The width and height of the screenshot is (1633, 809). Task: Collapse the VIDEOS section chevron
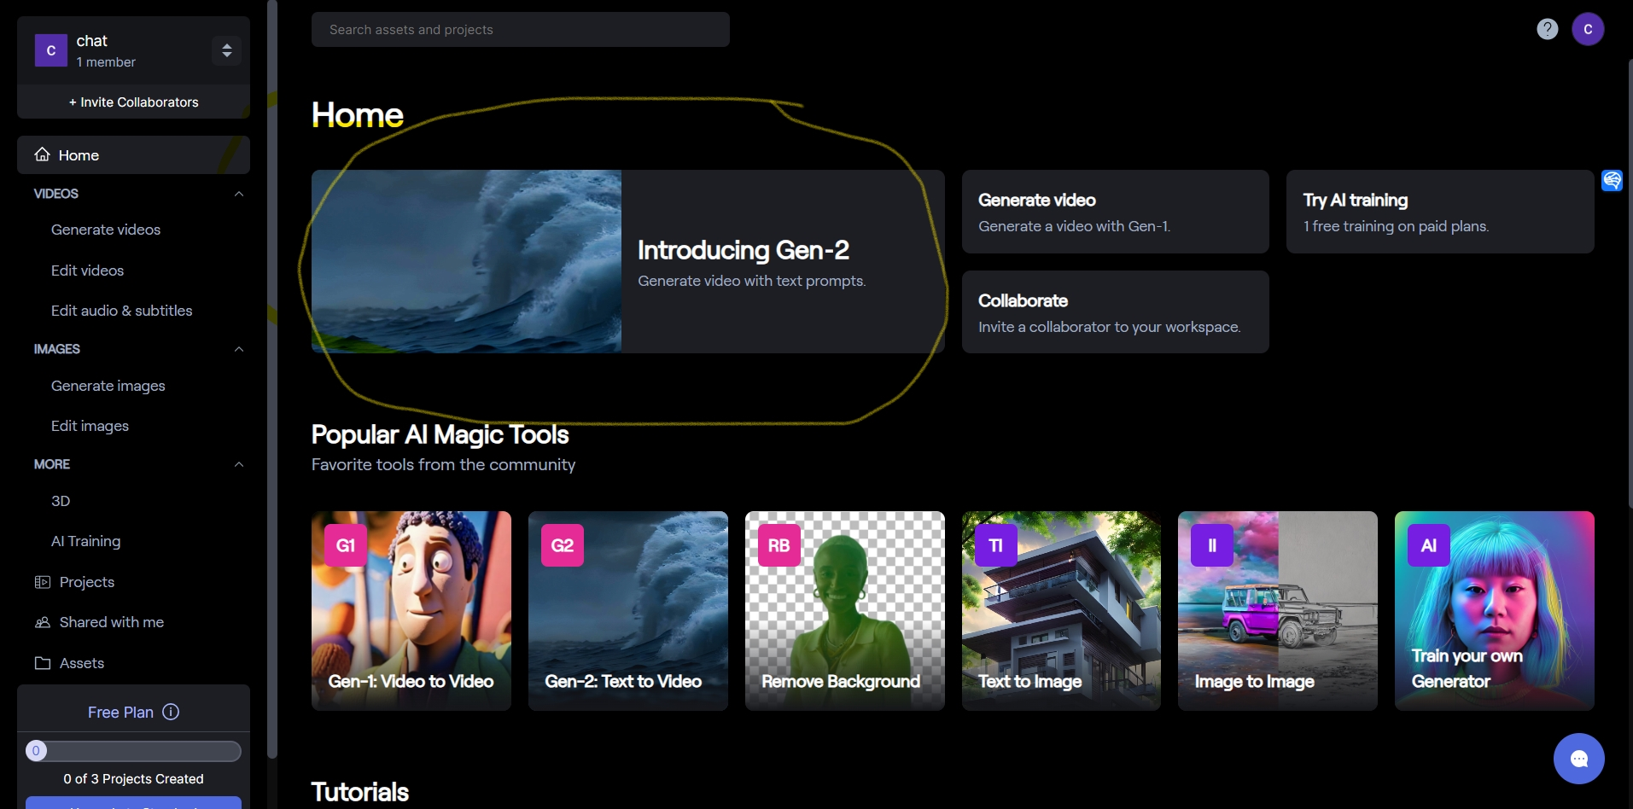click(239, 194)
